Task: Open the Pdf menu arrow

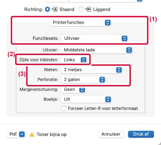Action: (x=22, y=134)
